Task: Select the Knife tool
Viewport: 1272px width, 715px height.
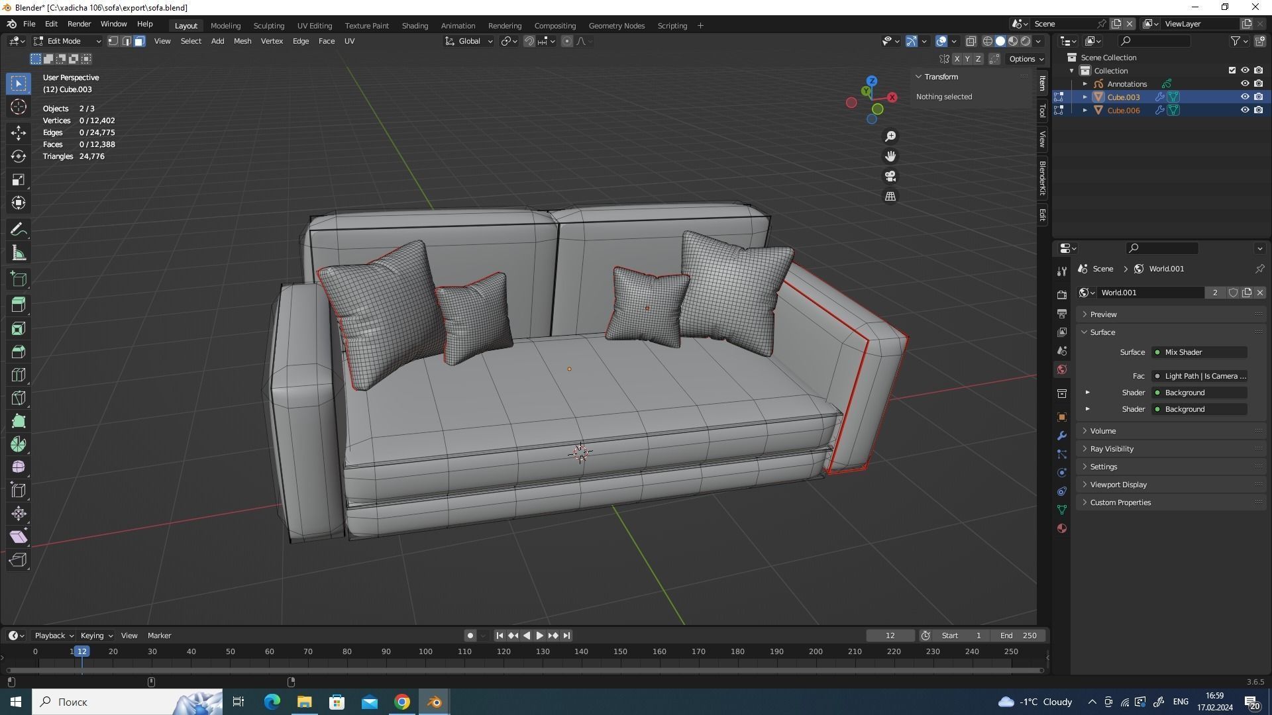Action: click(19, 398)
